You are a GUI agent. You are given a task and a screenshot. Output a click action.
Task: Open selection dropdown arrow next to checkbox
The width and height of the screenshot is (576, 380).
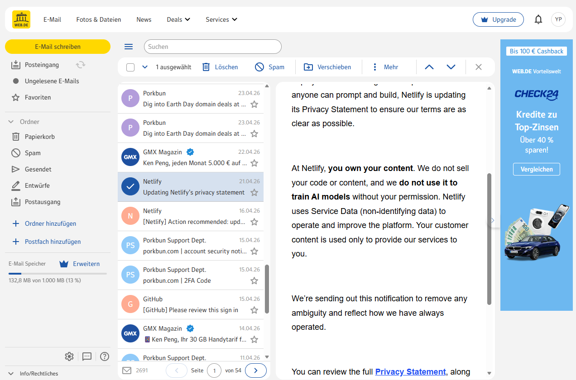point(145,67)
